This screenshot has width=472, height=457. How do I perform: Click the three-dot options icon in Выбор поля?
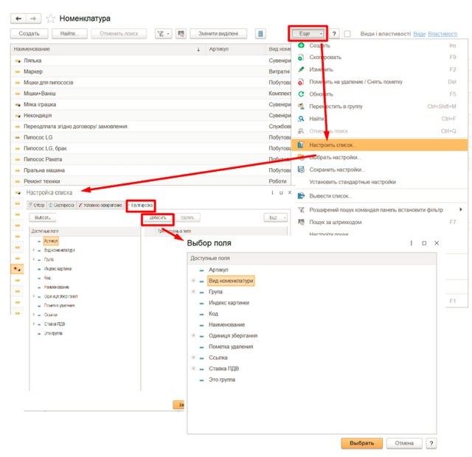pyautogui.click(x=411, y=243)
